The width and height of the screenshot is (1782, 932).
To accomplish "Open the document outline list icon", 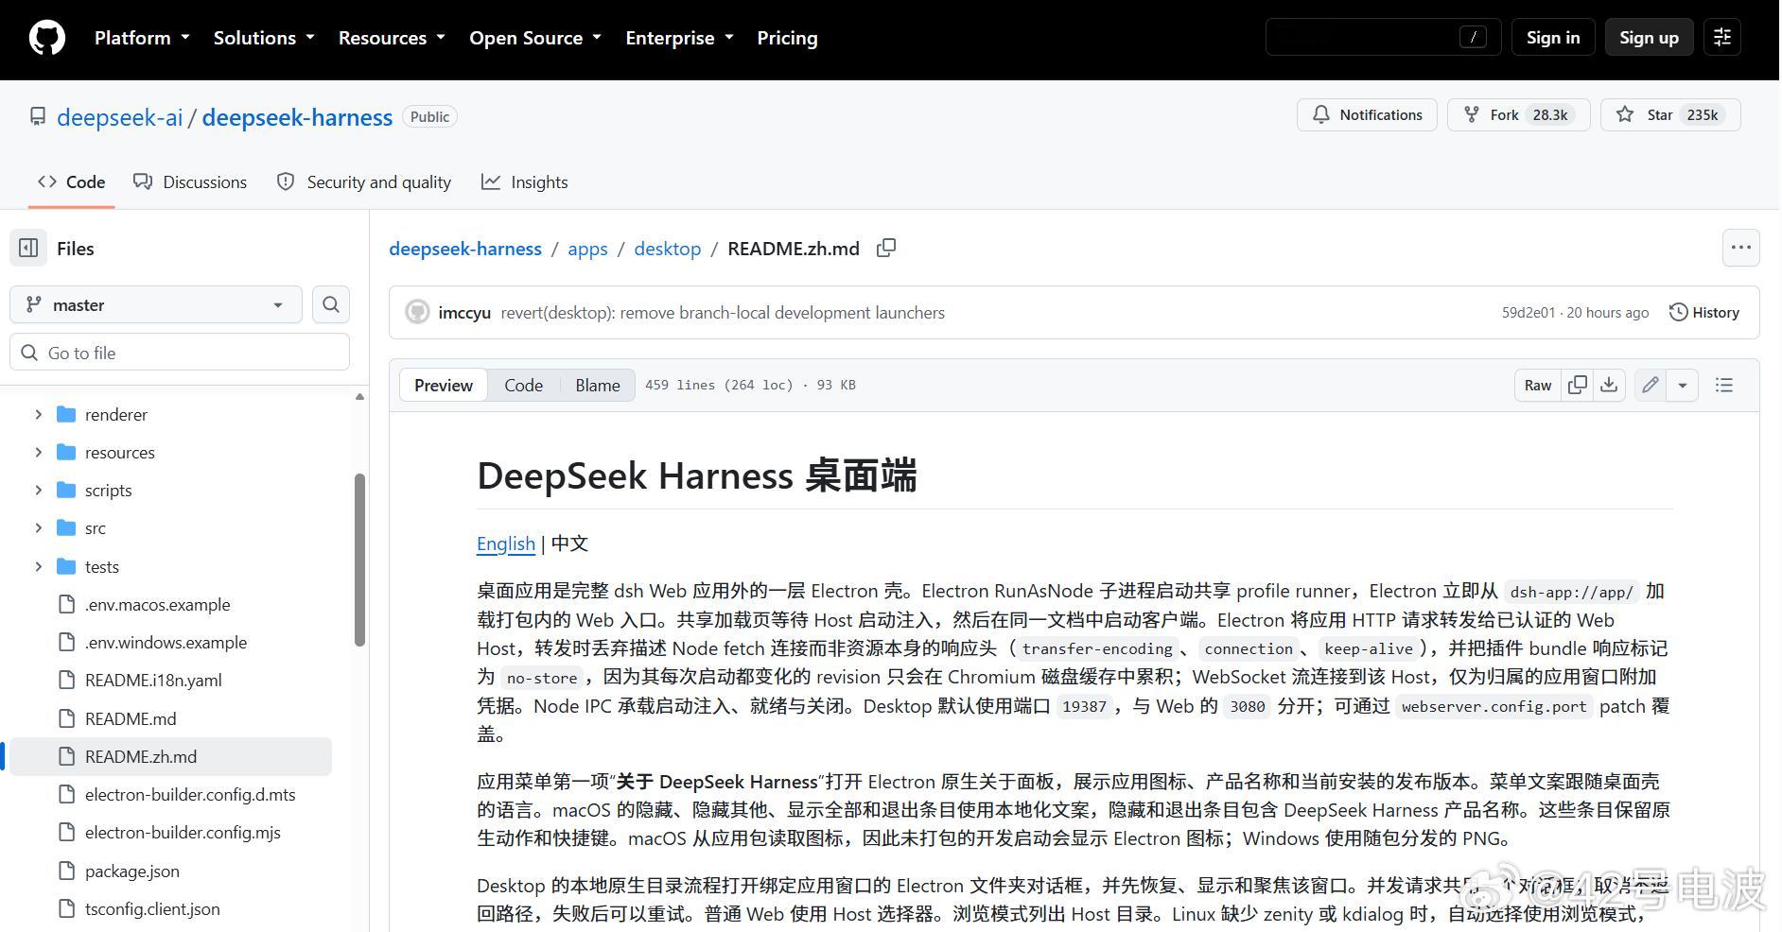I will pos(1724,385).
